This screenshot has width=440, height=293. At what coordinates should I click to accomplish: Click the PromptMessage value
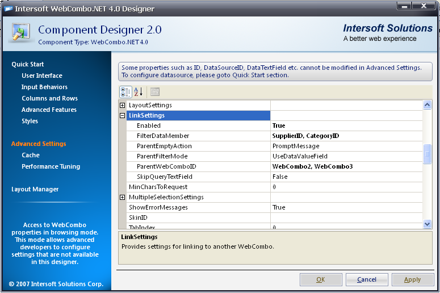coord(296,146)
